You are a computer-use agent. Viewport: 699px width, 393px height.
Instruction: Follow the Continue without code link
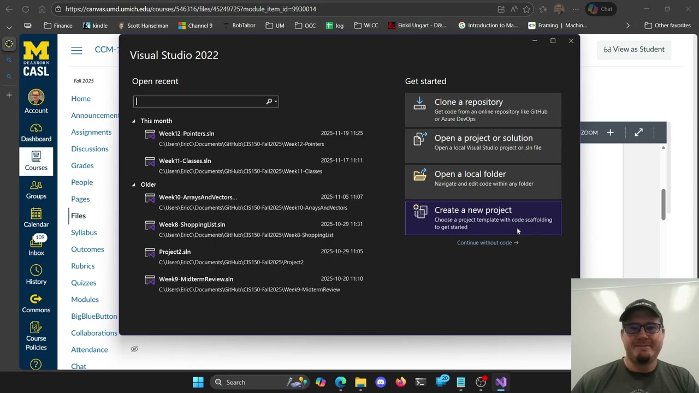pos(488,242)
